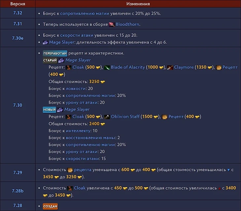Click the Bloodthorn item icon
The image size is (241, 211).
(112, 24)
